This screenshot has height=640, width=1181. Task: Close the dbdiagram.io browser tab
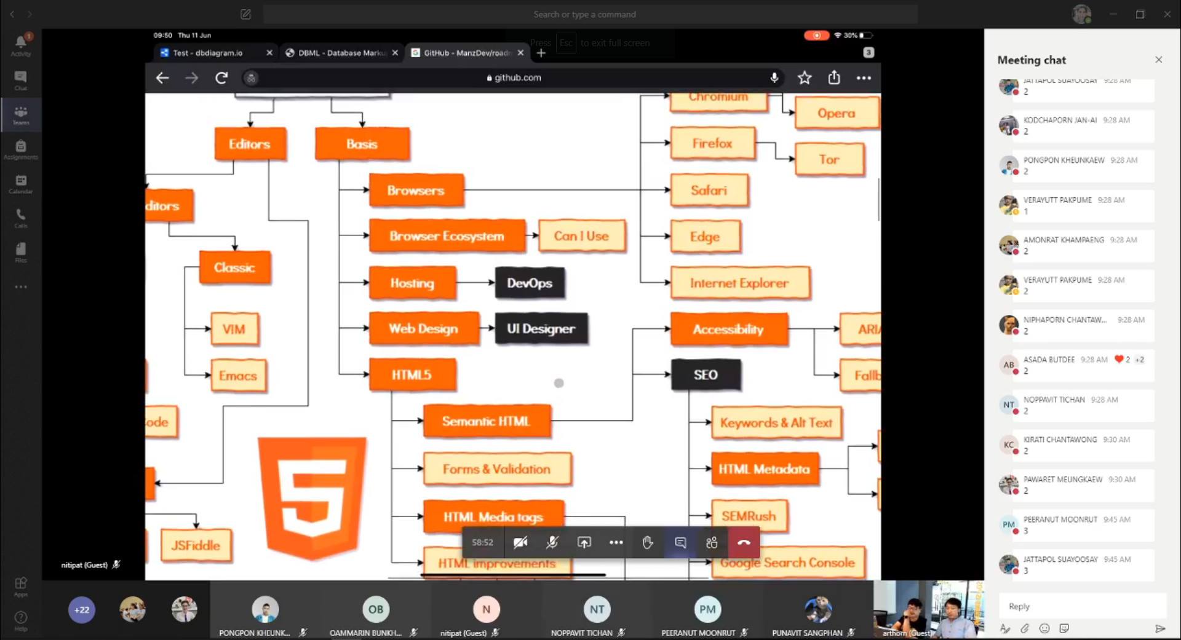(269, 53)
